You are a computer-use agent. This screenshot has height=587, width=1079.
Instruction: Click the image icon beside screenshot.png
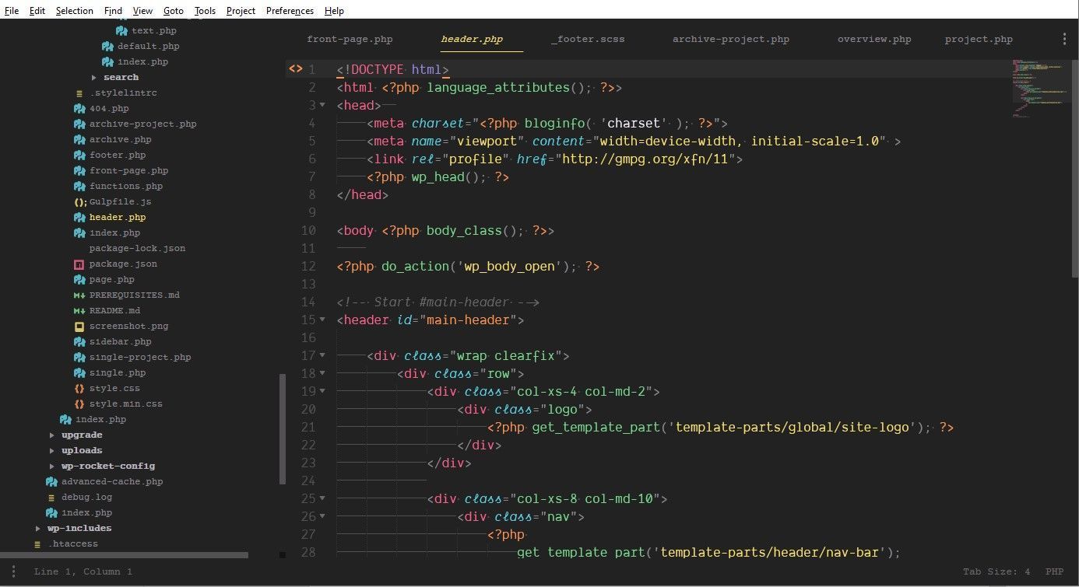click(79, 327)
